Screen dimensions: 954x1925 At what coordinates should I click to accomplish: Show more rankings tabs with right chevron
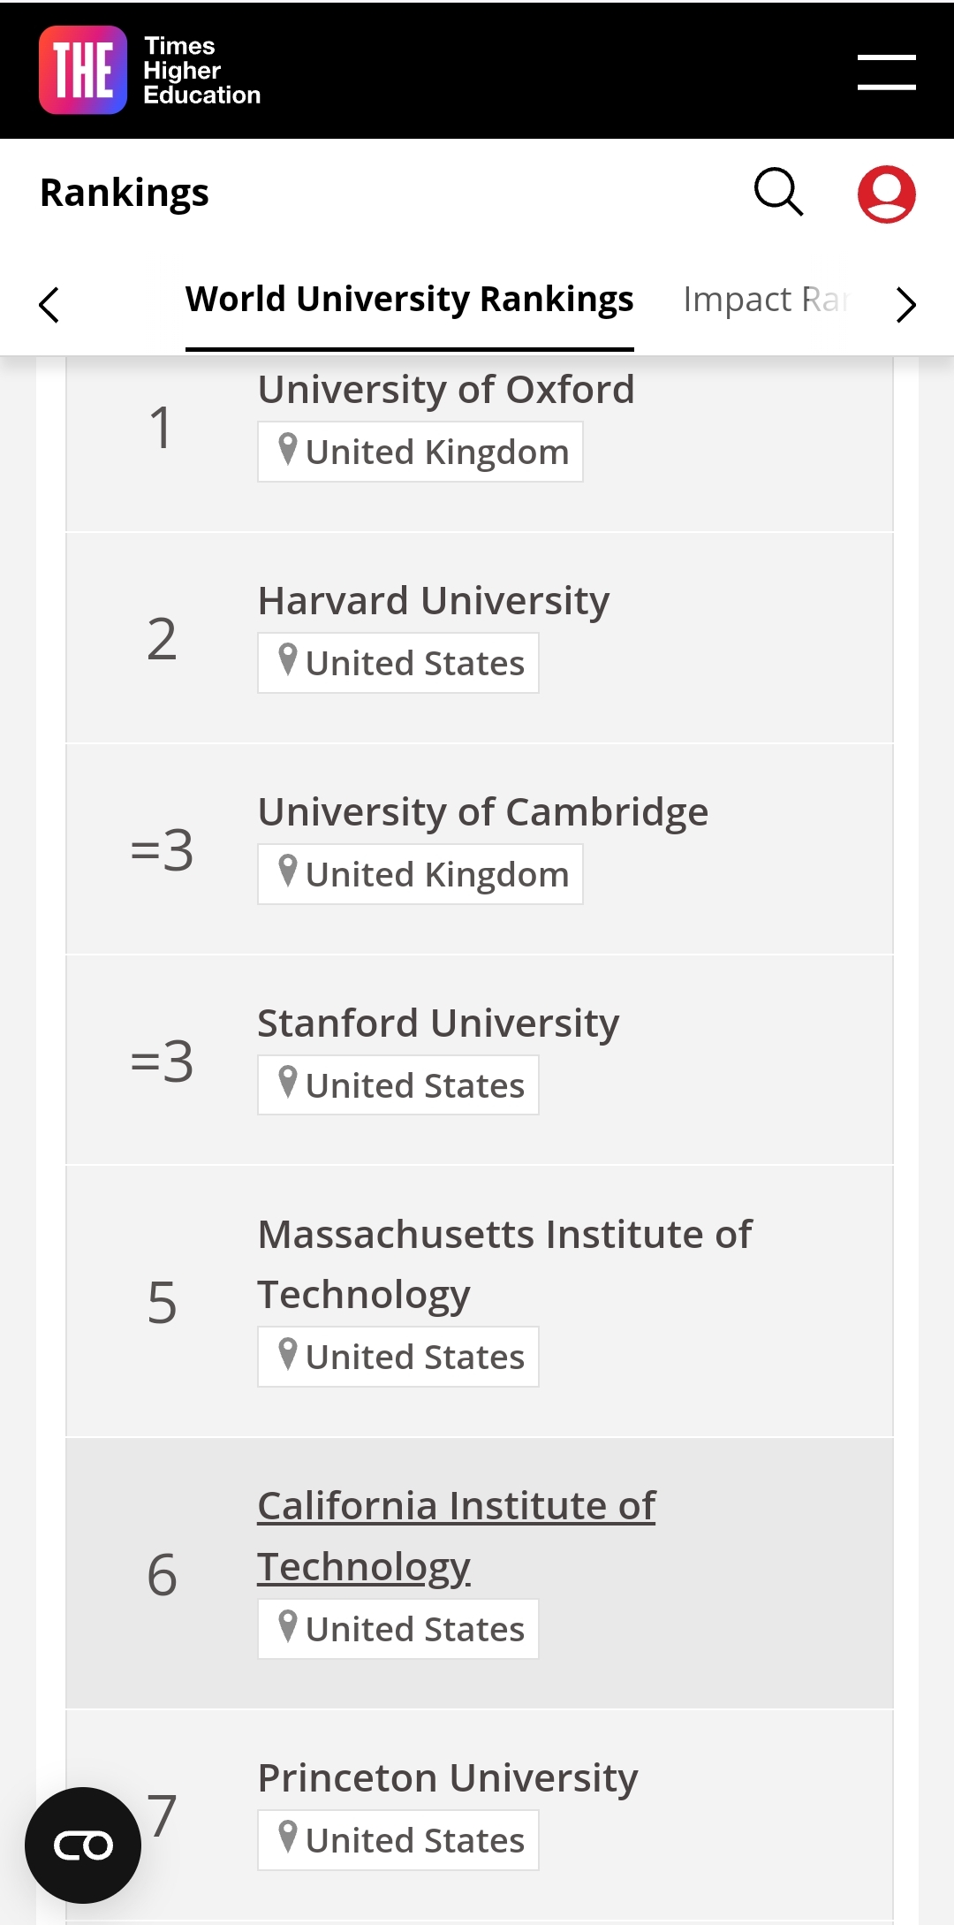905,305
